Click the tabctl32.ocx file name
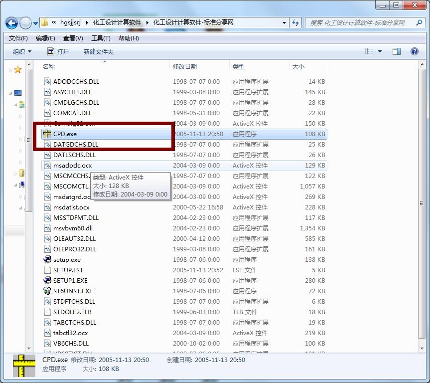This screenshot has width=430, height=383. coord(70,333)
